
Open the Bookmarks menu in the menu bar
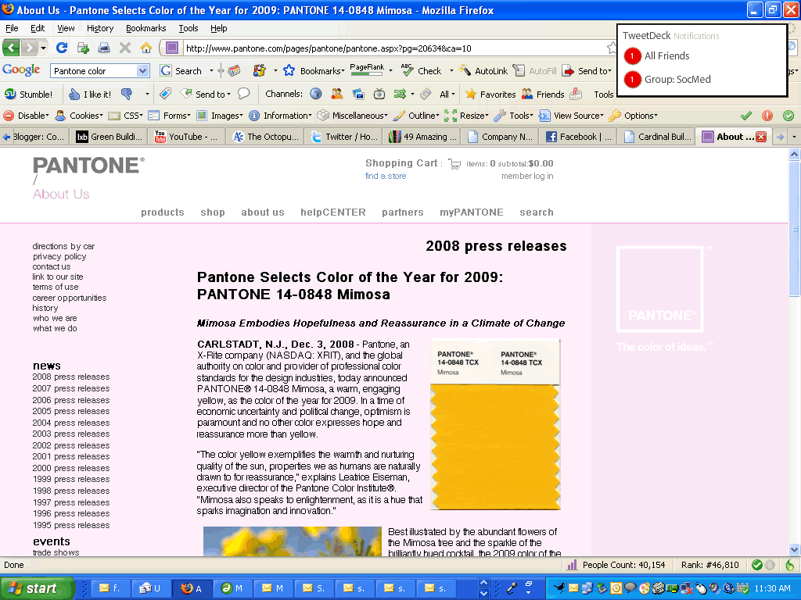click(146, 28)
